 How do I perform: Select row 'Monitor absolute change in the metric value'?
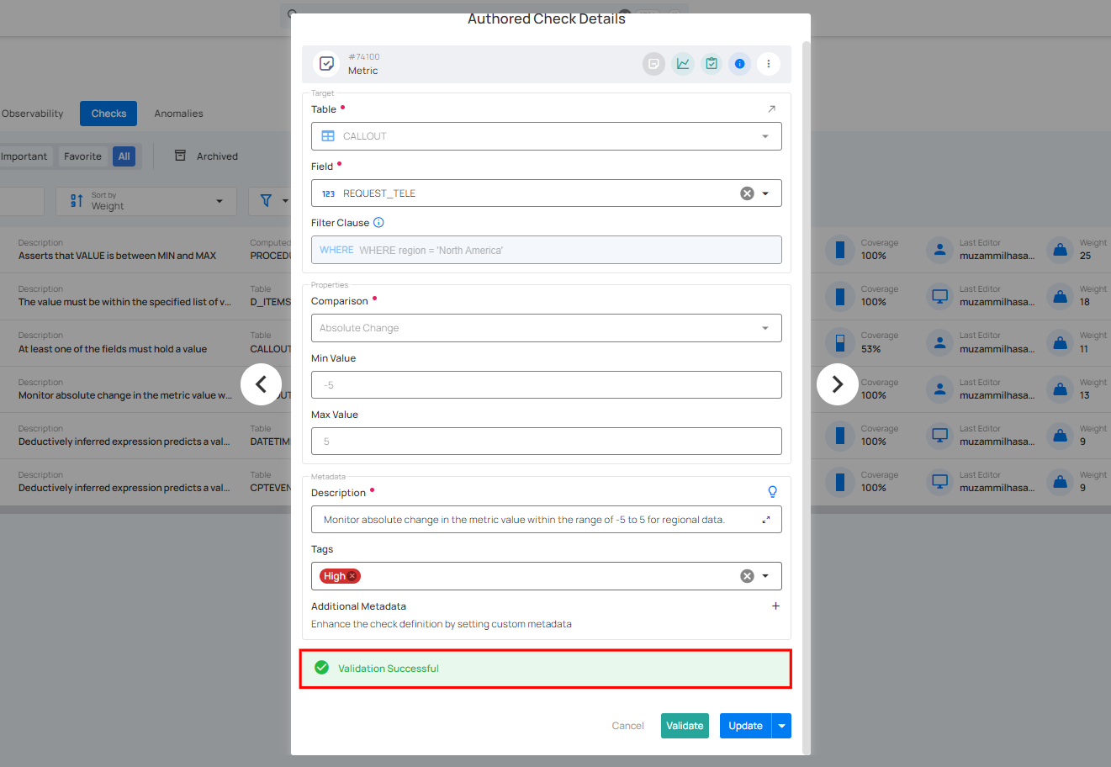[125, 395]
